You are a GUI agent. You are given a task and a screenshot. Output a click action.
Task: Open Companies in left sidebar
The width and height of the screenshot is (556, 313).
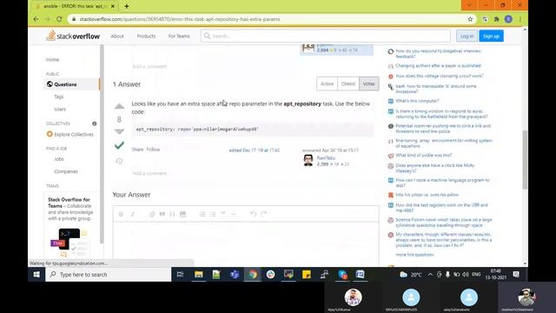tap(66, 171)
